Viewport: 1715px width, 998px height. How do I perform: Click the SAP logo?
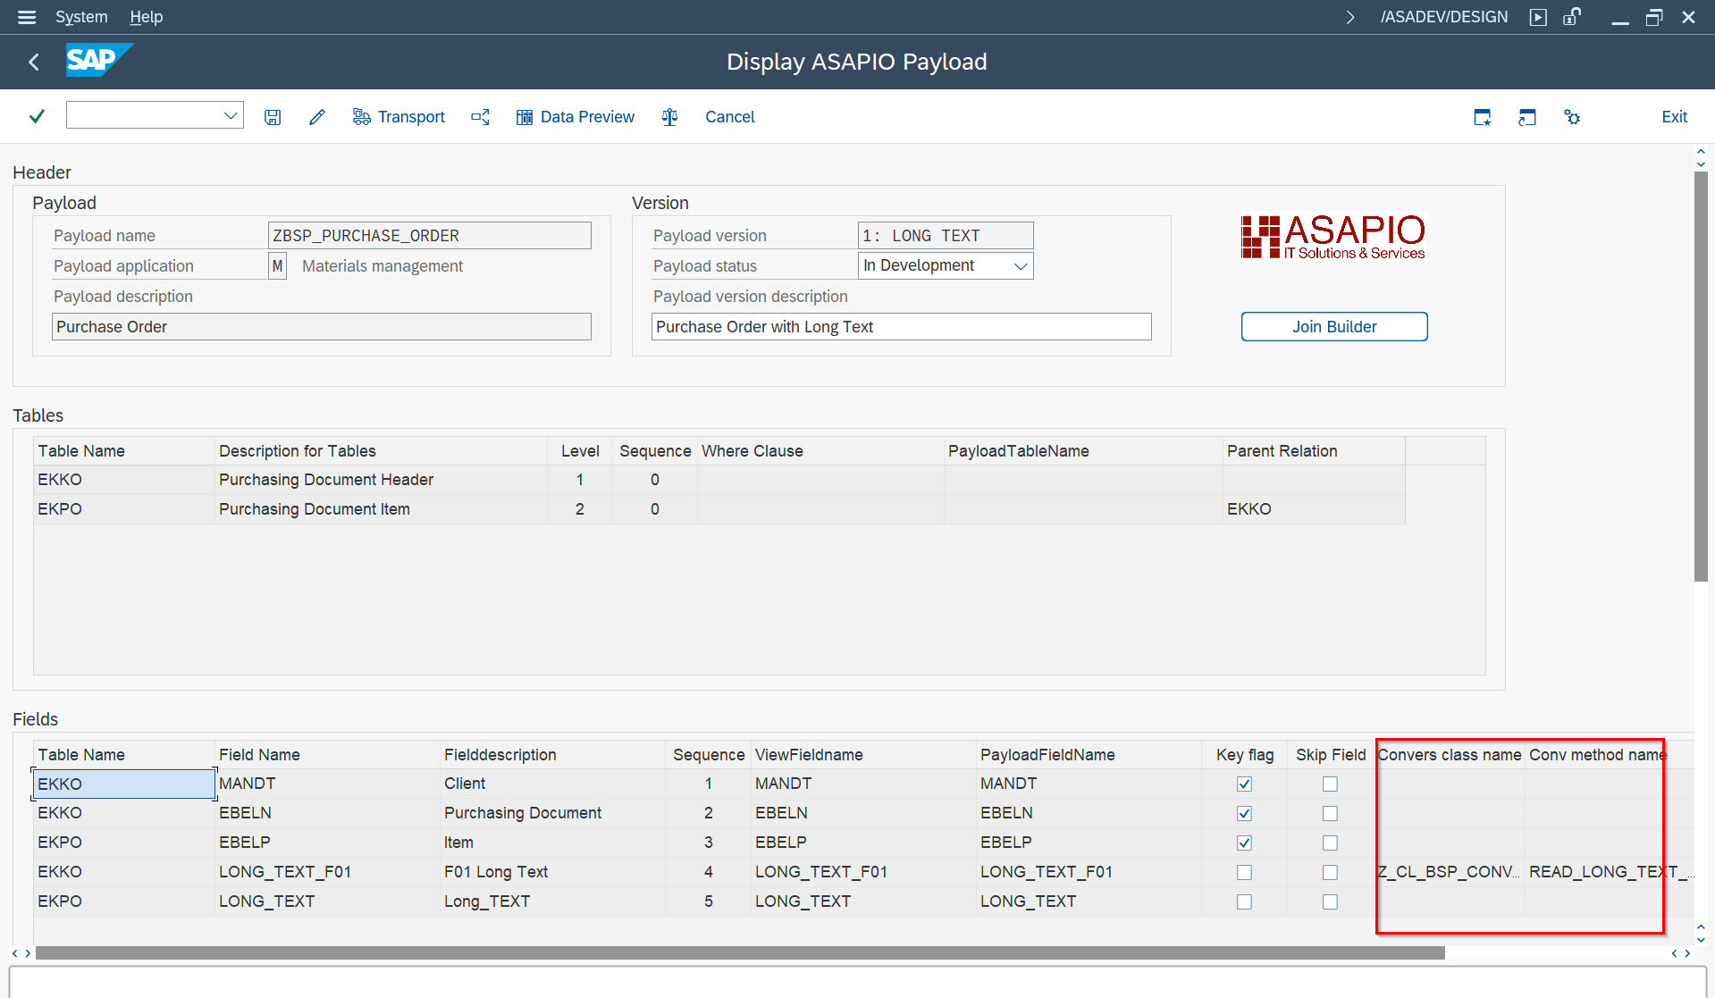click(98, 60)
